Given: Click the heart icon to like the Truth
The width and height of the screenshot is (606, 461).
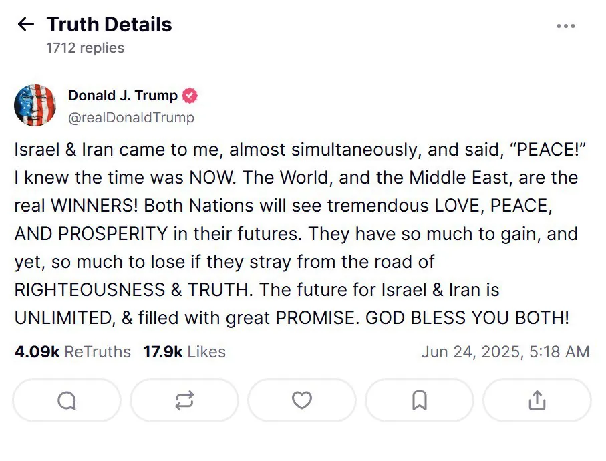Looking at the screenshot, I should coord(301,400).
